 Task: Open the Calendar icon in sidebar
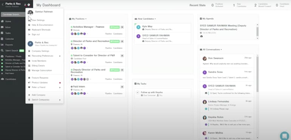(x=2, y=39)
